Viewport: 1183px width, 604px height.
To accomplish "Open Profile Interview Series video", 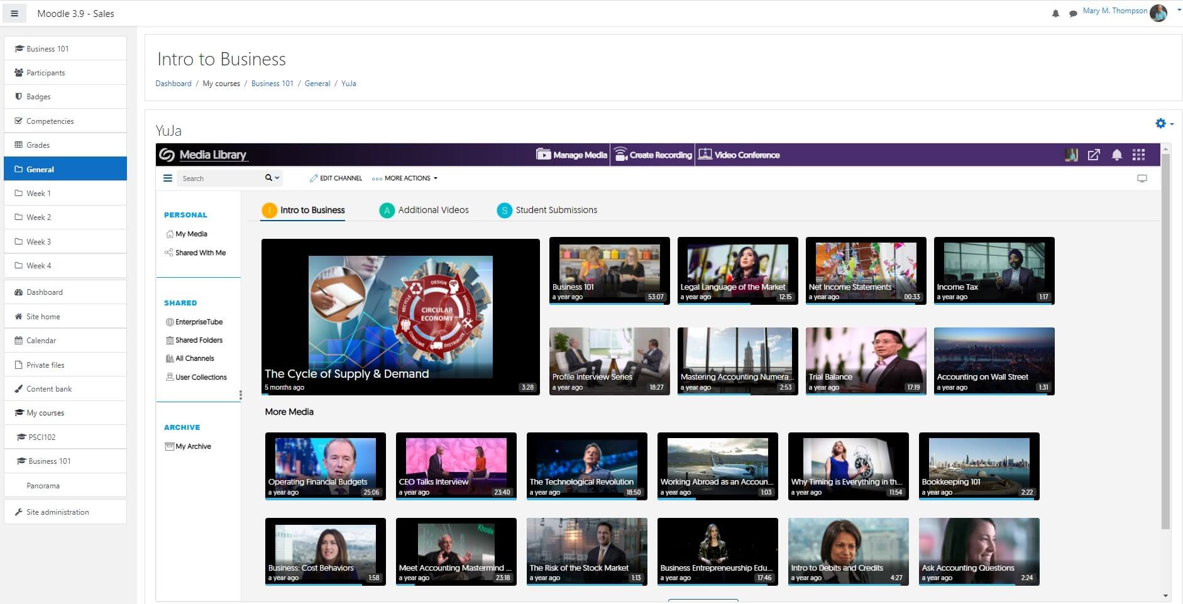I will pyautogui.click(x=610, y=361).
